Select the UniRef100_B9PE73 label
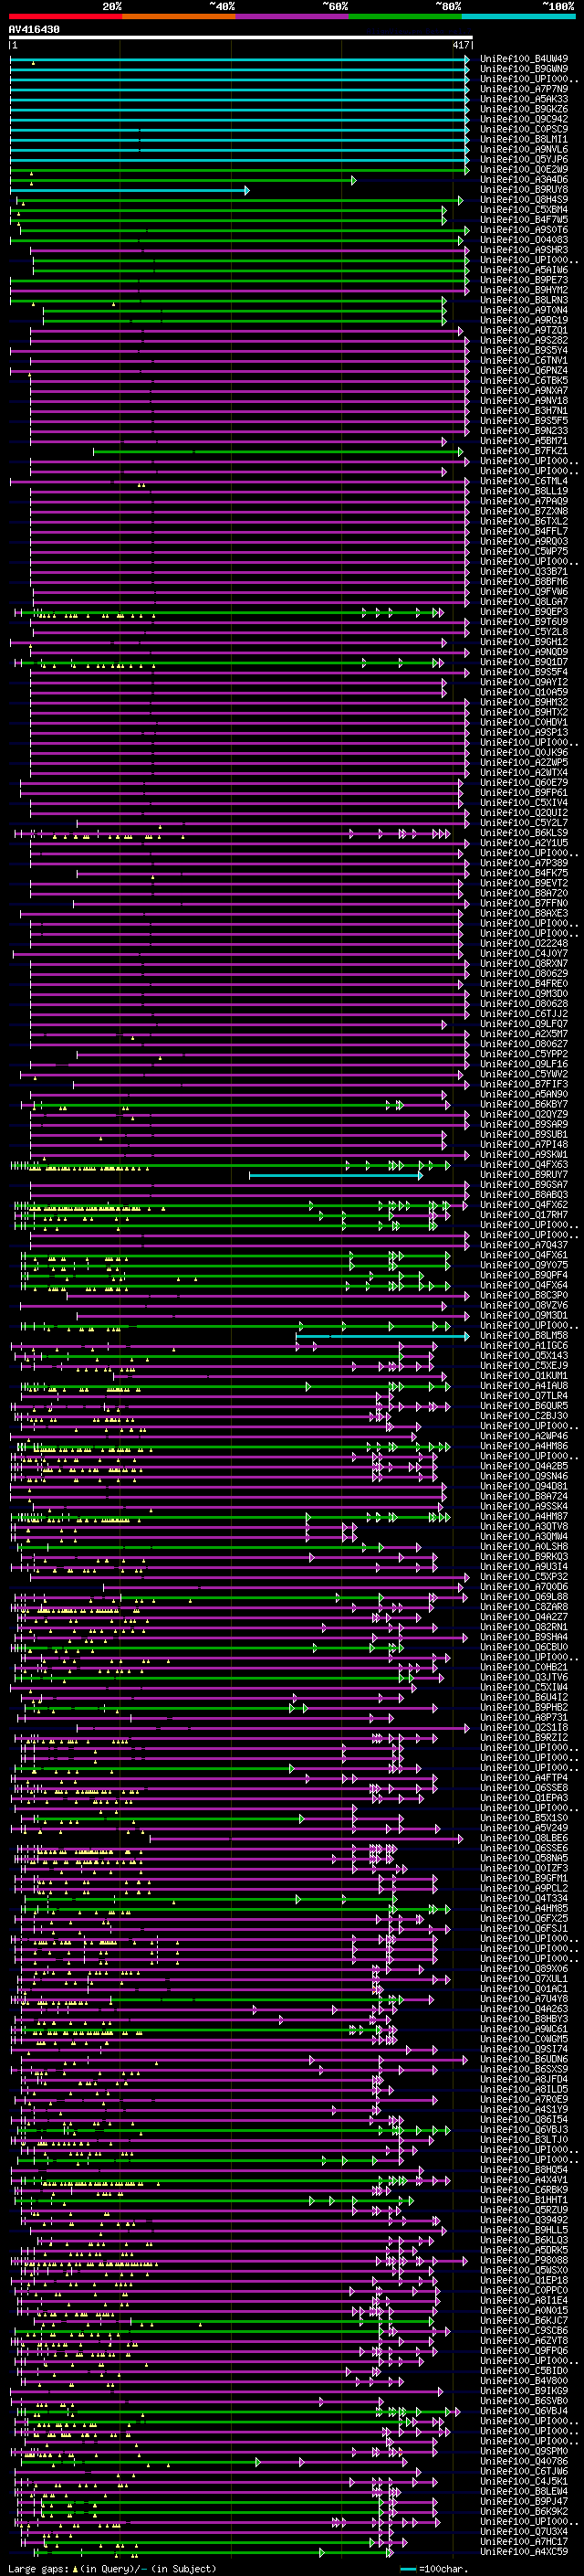Viewport: 584px width, 2576px height. pos(524,280)
